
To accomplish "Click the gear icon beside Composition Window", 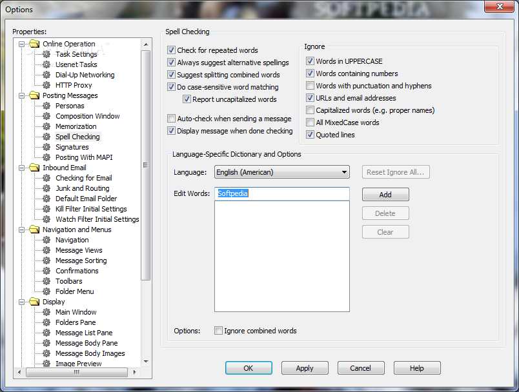I will coord(46,116).
